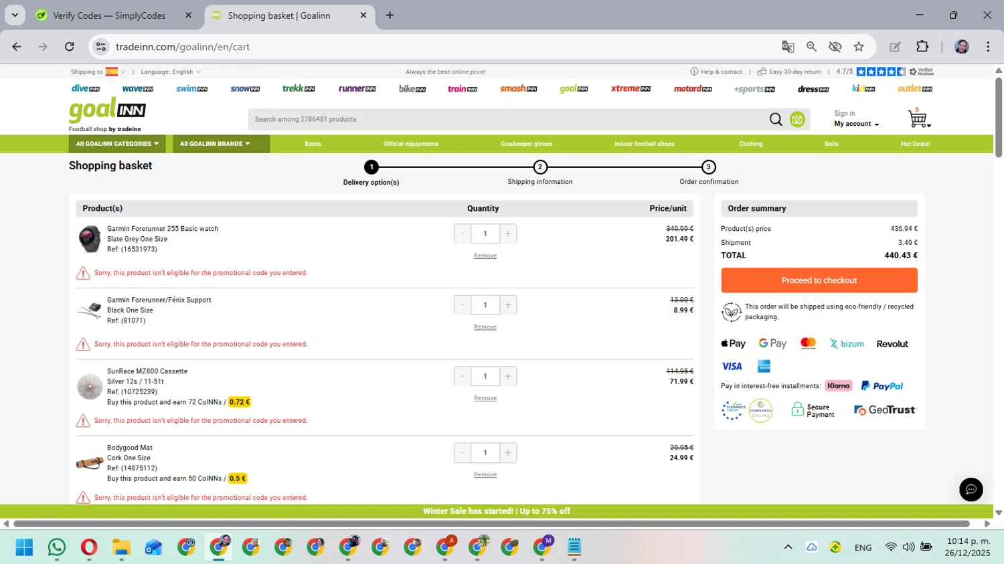This screenshot has width=1004, height=564.
Task: Open the swiminn store logo
Action: click(191, 88)
